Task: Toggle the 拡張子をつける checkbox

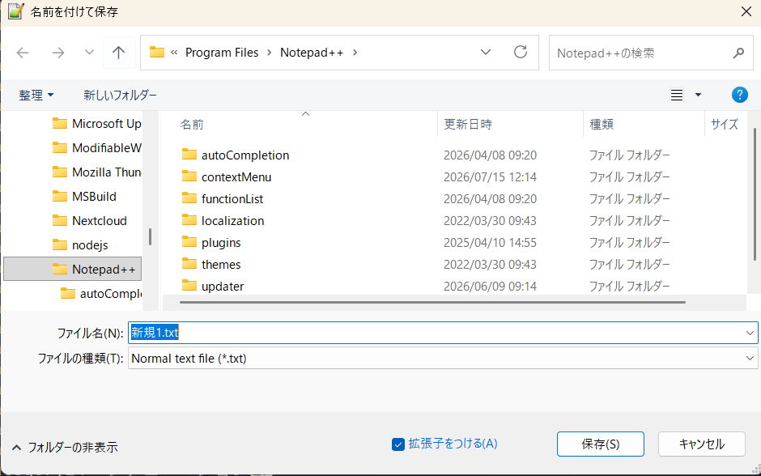Action: tap(398, 444)
